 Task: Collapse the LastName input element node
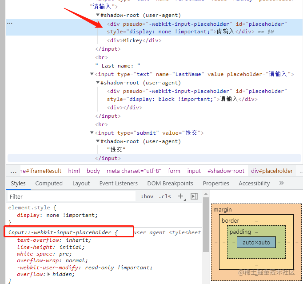(92, 74)
